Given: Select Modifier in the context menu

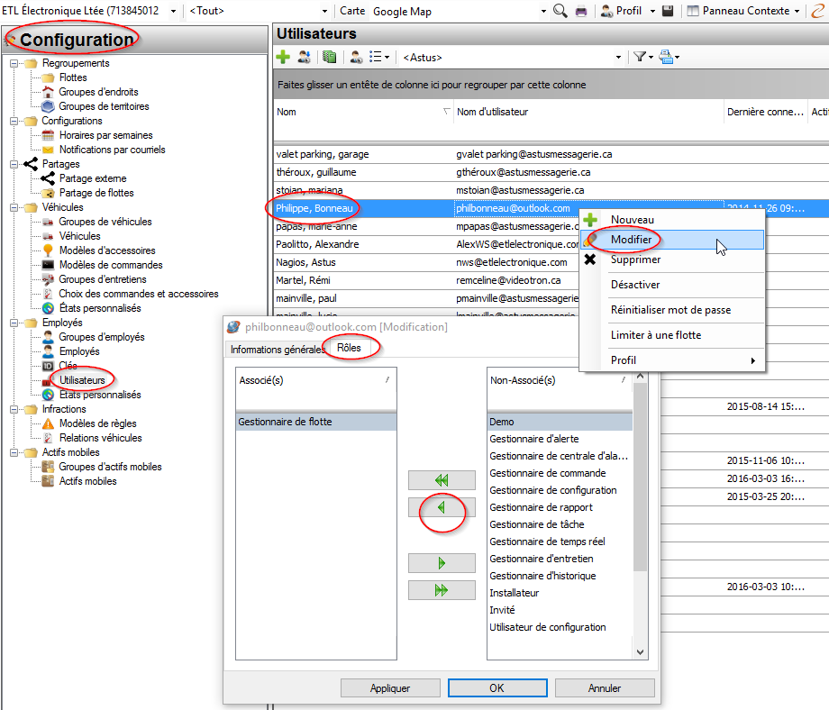Looking at the screenshot, I should click(631, 240).
